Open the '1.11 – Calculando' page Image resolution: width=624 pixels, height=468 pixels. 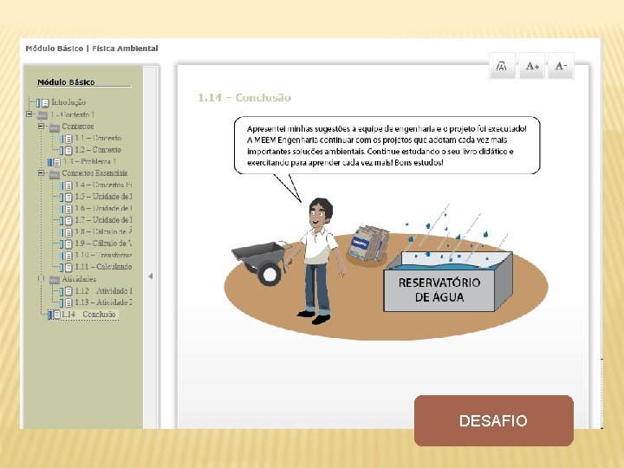(x=103, y=267)
